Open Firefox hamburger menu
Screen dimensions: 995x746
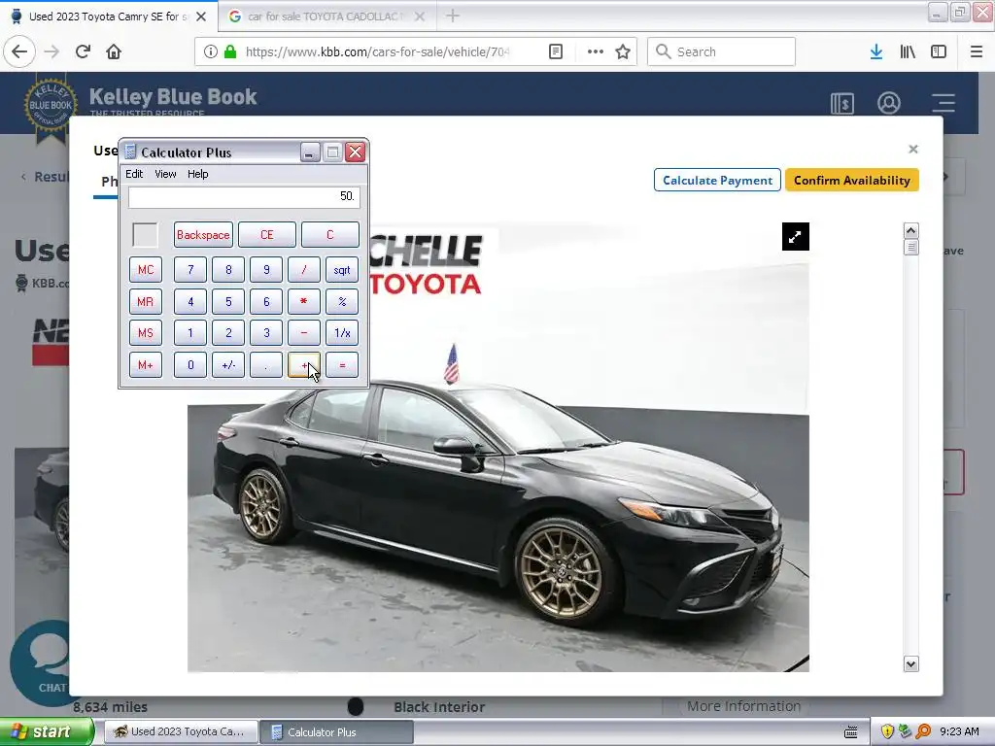tap(977, 51)
